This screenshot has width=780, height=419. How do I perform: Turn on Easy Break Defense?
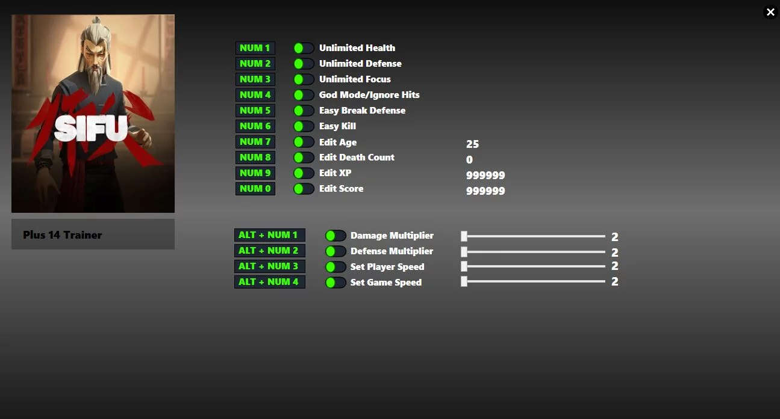click(x=304, y=111)
